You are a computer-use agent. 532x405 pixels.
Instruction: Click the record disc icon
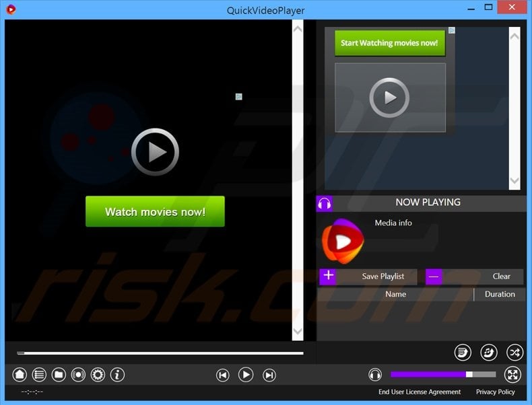[x=78, y=375]
